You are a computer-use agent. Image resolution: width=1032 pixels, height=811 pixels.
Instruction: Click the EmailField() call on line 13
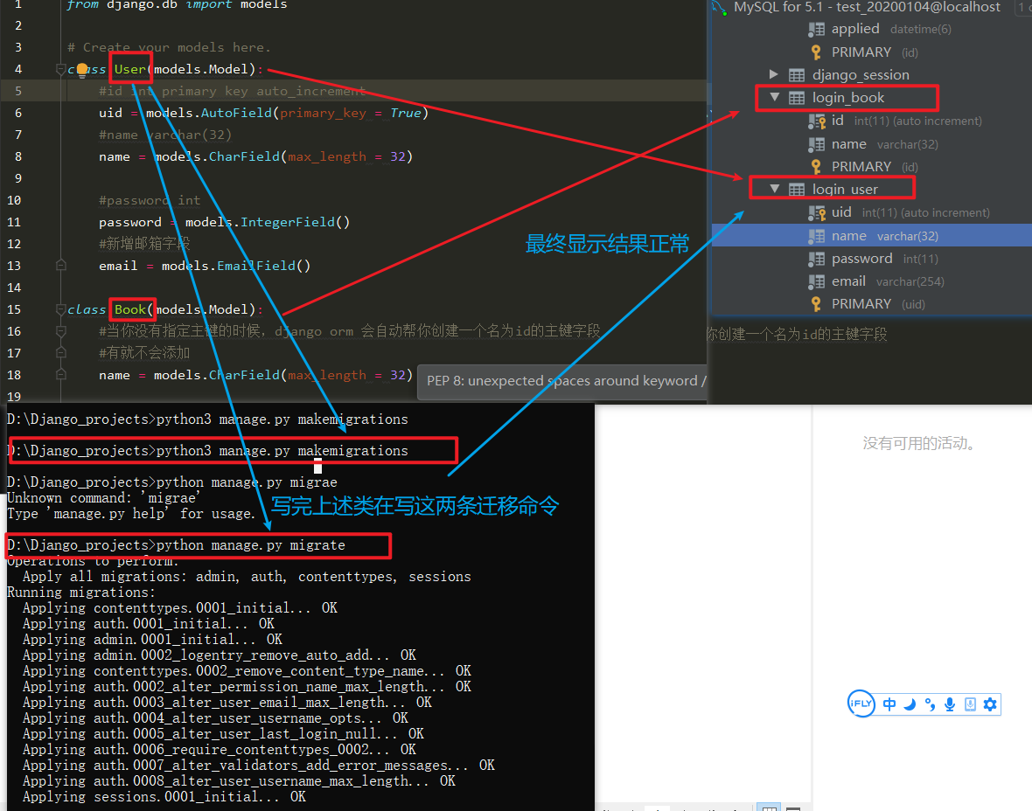tap(263, 266)
